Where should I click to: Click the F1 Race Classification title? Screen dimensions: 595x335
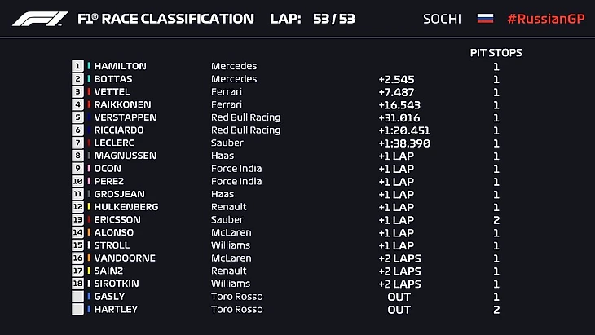pyautogui.click(x=165, y=18)
